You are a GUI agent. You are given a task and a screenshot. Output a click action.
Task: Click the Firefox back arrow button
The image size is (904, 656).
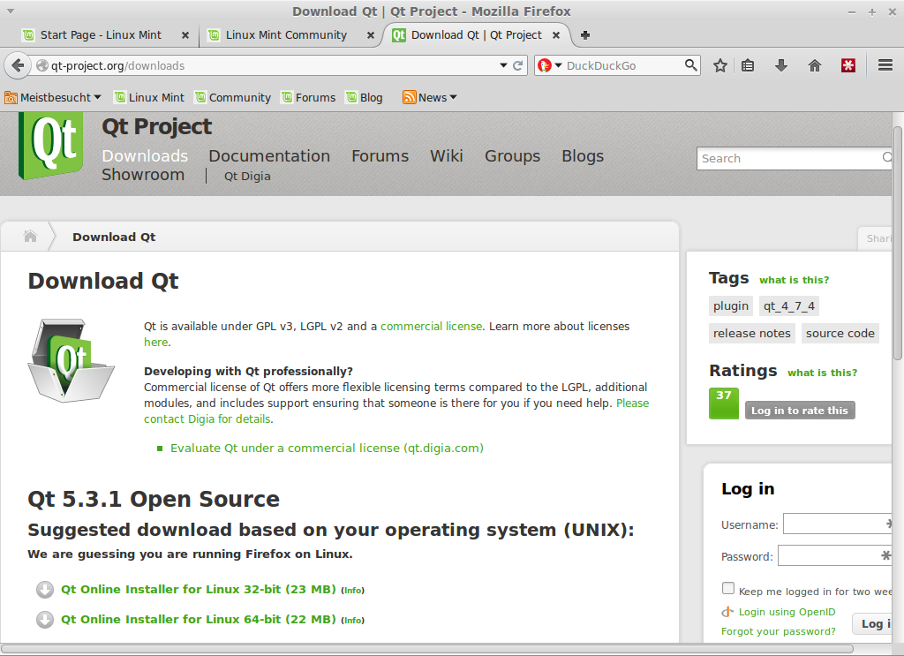[x=18, y=65]
